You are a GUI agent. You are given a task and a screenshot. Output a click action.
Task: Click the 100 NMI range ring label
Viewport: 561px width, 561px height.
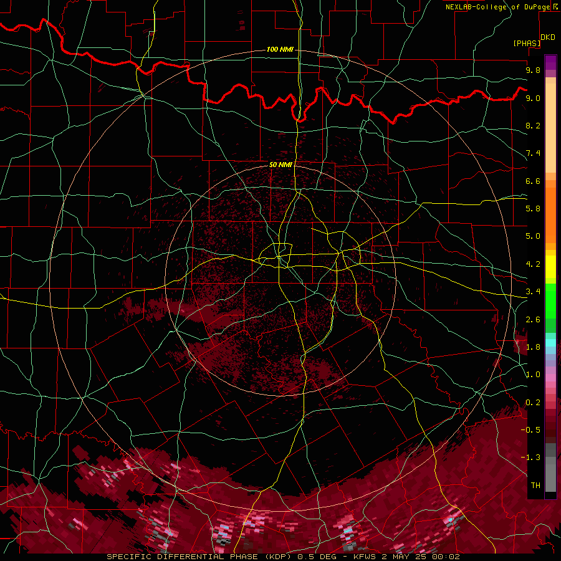tap(280, 49)
